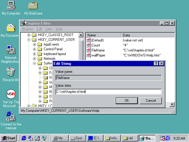Click the Show Desktop quick launch icon
Screen dimensions: 189x142
pyautogui.click(x=37, y=138)
